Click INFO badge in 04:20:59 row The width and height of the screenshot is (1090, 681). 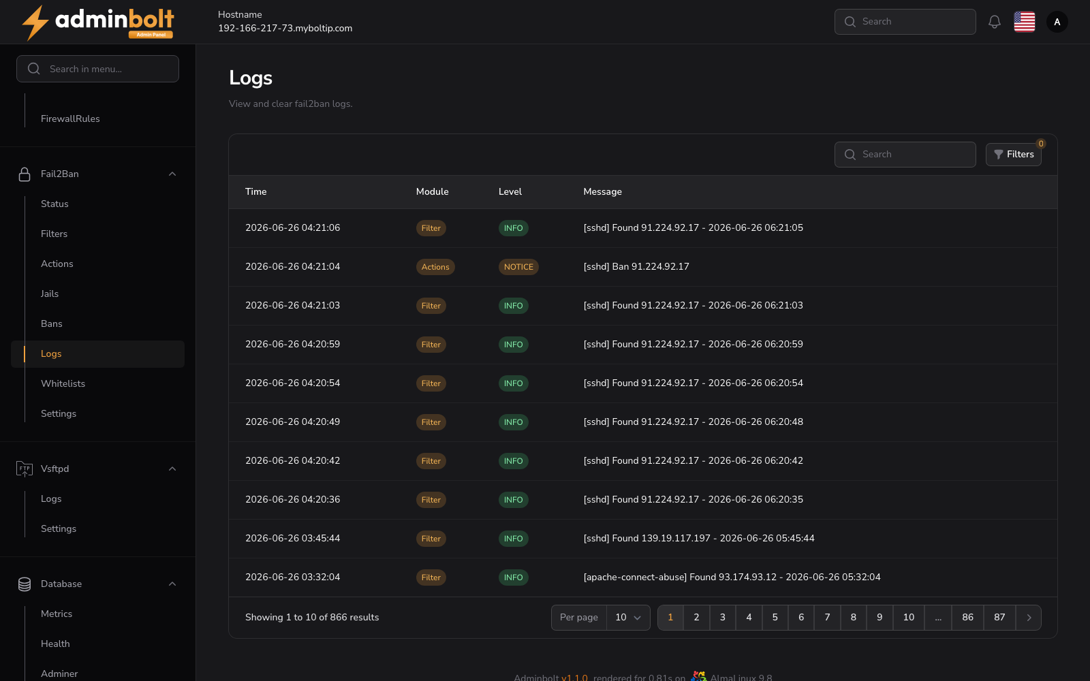coord(514,345)
